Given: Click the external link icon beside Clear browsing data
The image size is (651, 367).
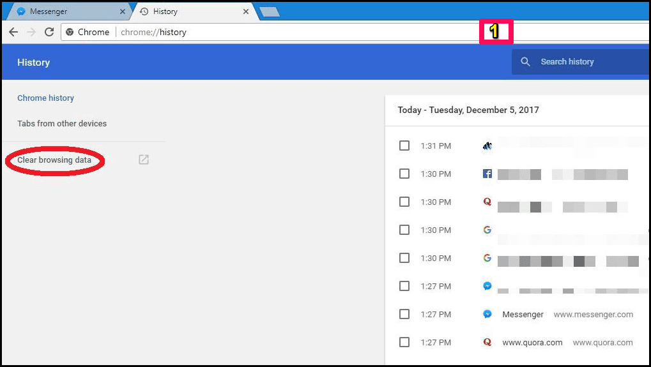Looking at the screenshot, I should [x=144, y=160].
